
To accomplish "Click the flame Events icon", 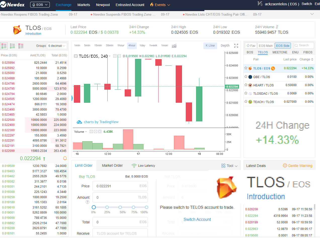I will coord(152,5).
